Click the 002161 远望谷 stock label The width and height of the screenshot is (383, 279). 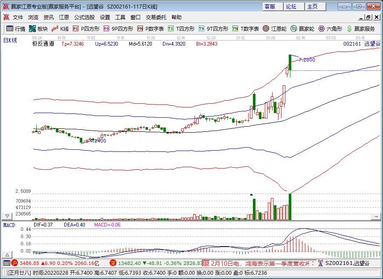pos(362,44)
